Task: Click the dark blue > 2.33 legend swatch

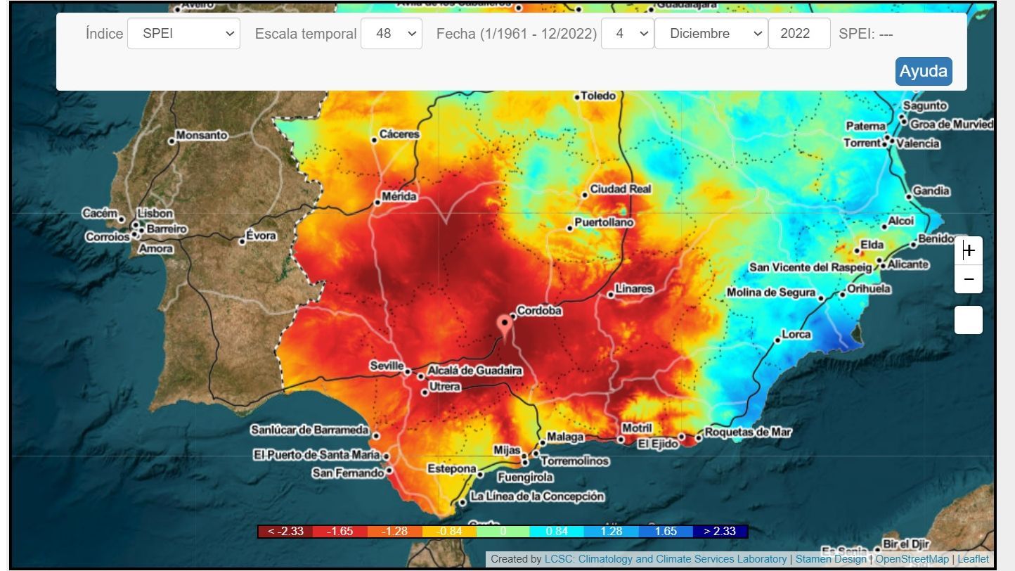Action: [720, 531]
